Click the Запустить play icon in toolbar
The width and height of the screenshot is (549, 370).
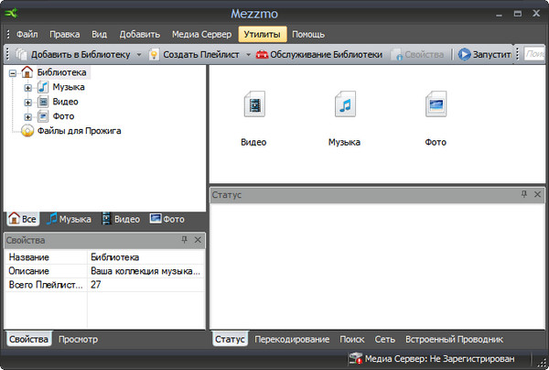coord(464,55)
